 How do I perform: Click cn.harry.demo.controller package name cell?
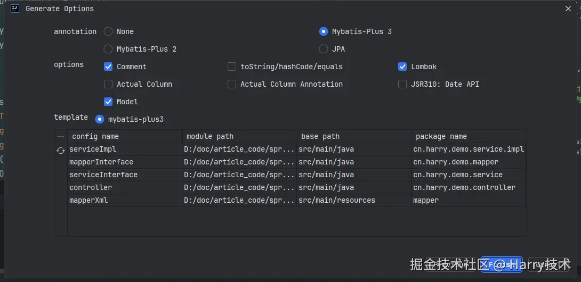click(x=464, y=188)
